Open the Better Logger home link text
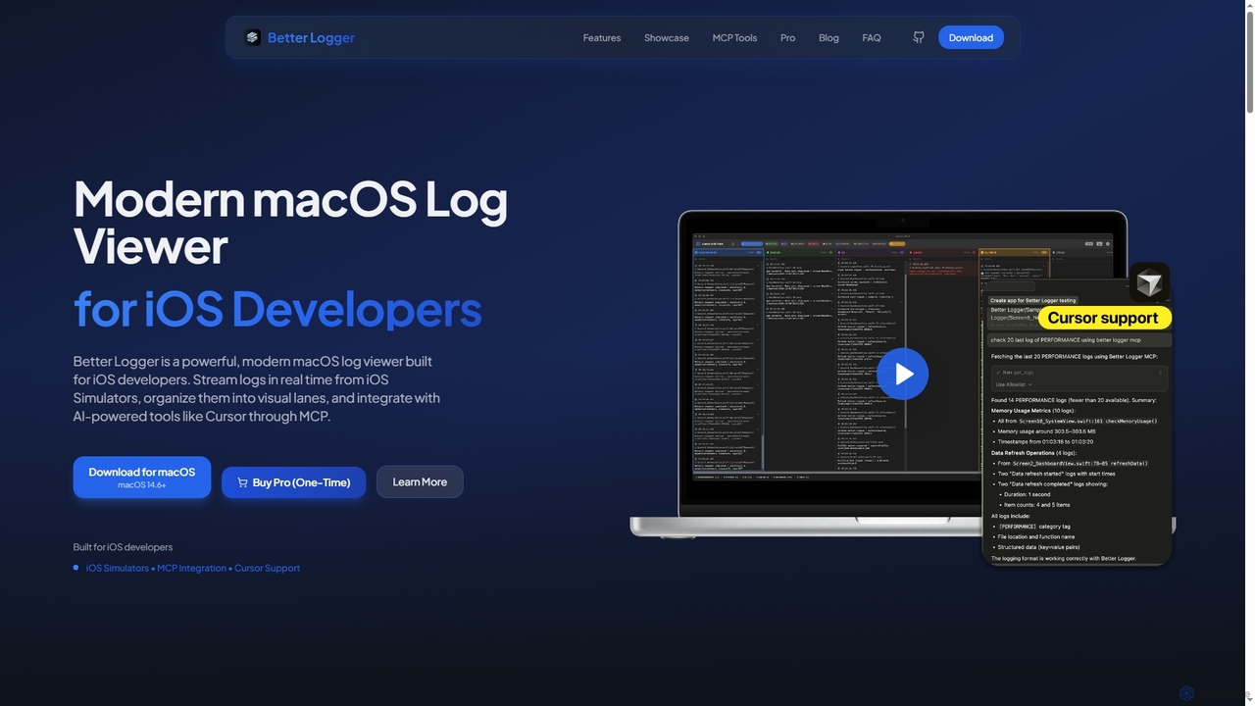This screenshot has width=1255, height=706. [311, 37]
